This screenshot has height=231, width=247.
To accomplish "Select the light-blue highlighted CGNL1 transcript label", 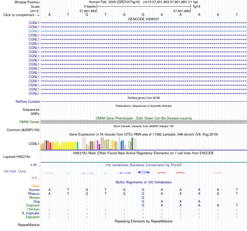I will [34, 31].
